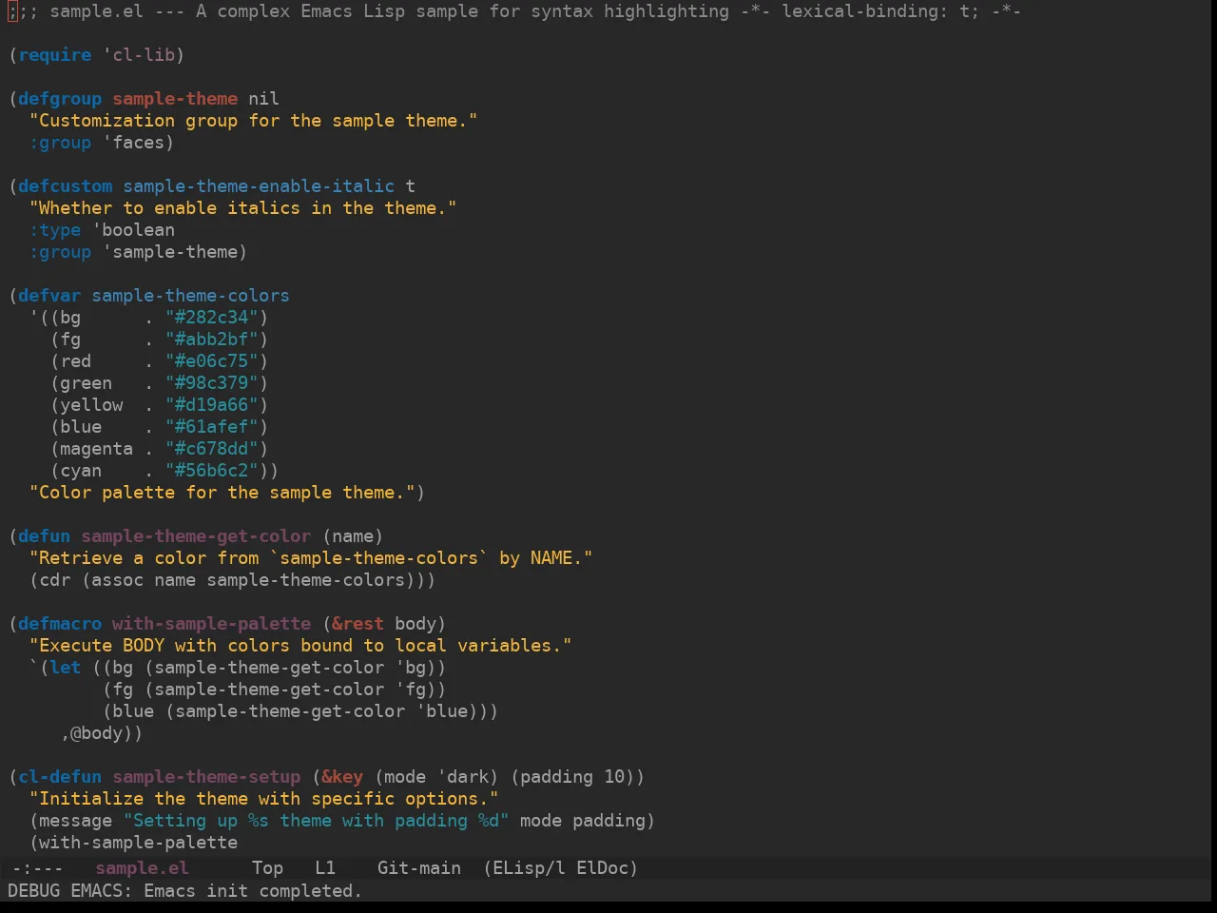Viewport: 1217px width, 913px height.
Task: Click the defgroup keyword
Action: (60, 98)
